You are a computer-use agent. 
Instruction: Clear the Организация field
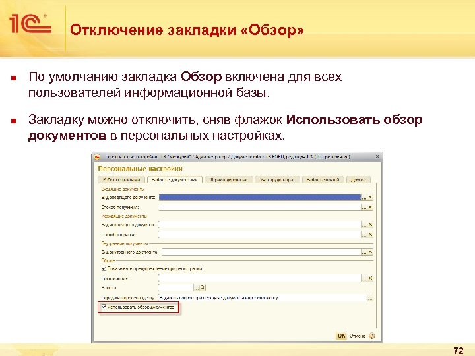370,278
